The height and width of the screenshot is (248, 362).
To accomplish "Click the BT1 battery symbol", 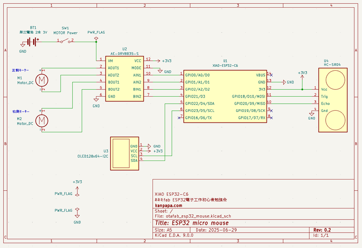I will click(x=32, y=42).
